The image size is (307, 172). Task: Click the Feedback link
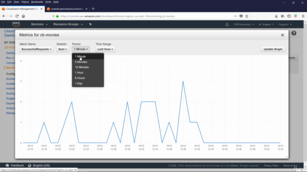[x=17, y=165]
